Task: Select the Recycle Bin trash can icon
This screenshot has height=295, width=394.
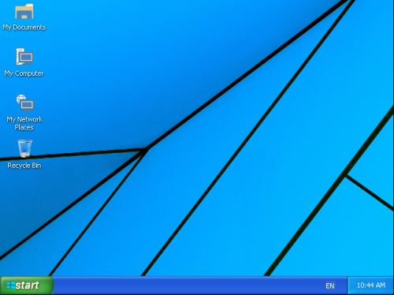Action: [24, 148]
